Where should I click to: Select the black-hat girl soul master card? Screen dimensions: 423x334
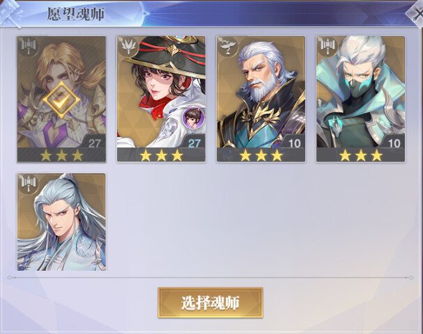click(161, 99)
